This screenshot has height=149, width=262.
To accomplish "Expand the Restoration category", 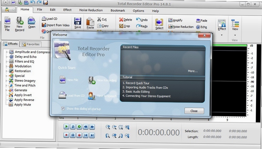I will click(7, 71).
